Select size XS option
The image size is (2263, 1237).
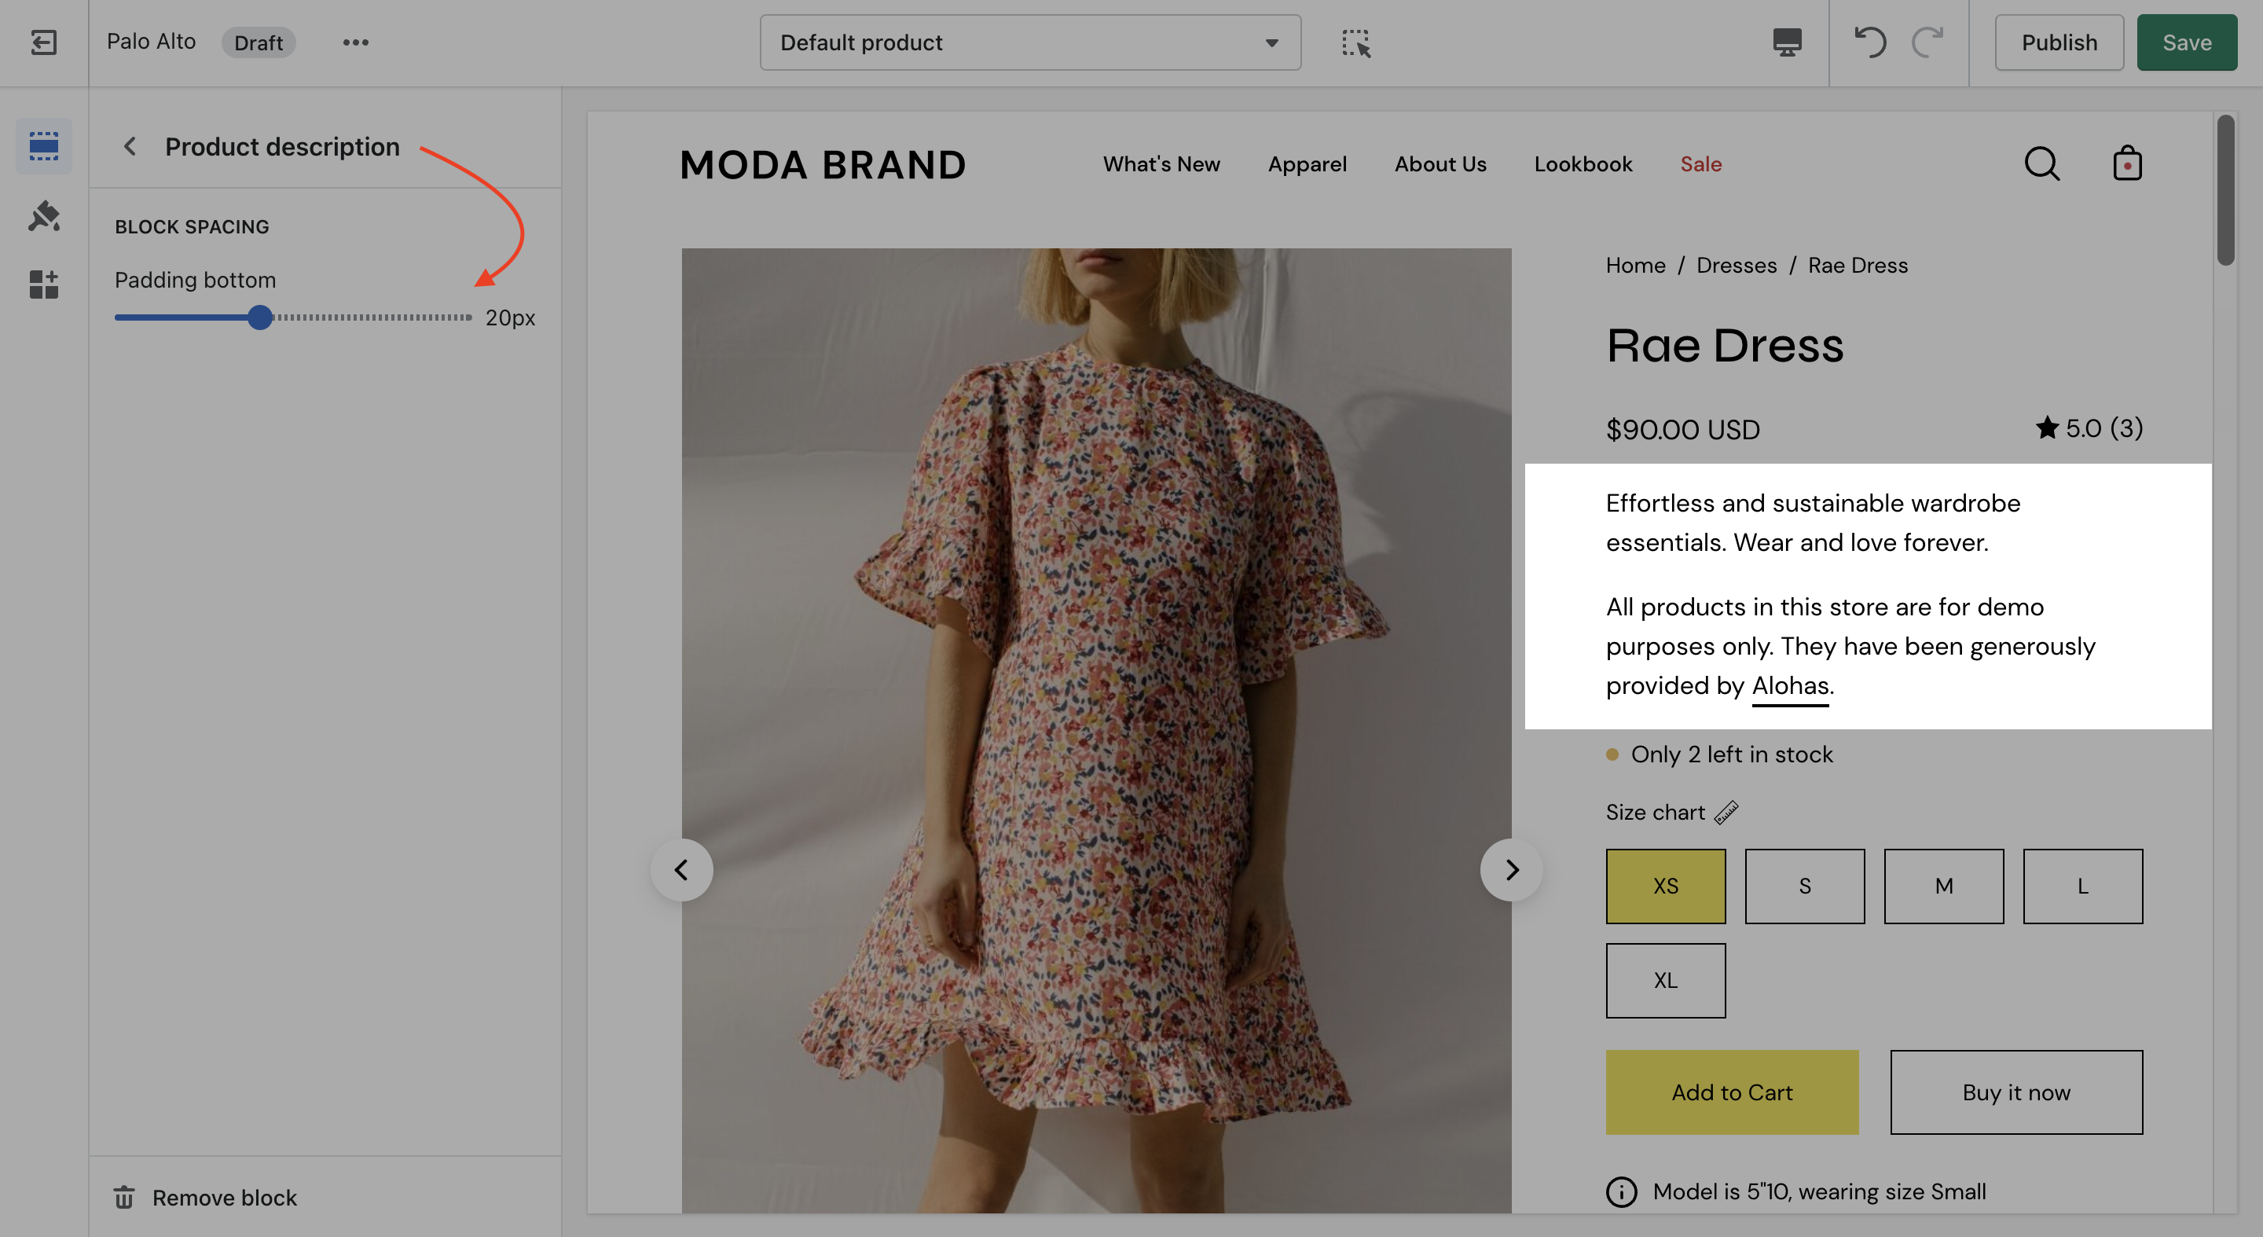1665,886
